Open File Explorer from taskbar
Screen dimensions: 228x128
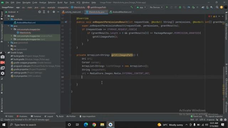[102, 125]
